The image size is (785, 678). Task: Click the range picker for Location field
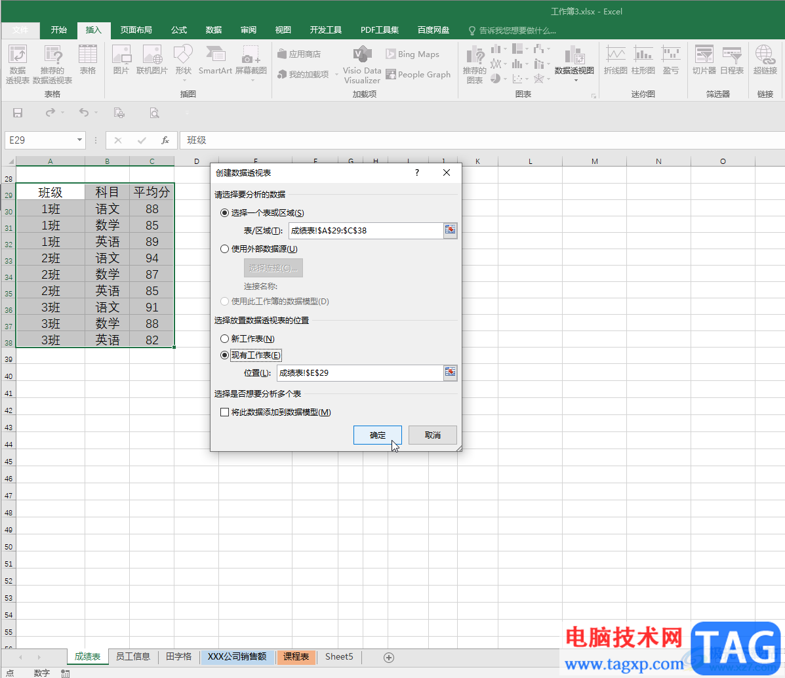[x=450, y=372]
